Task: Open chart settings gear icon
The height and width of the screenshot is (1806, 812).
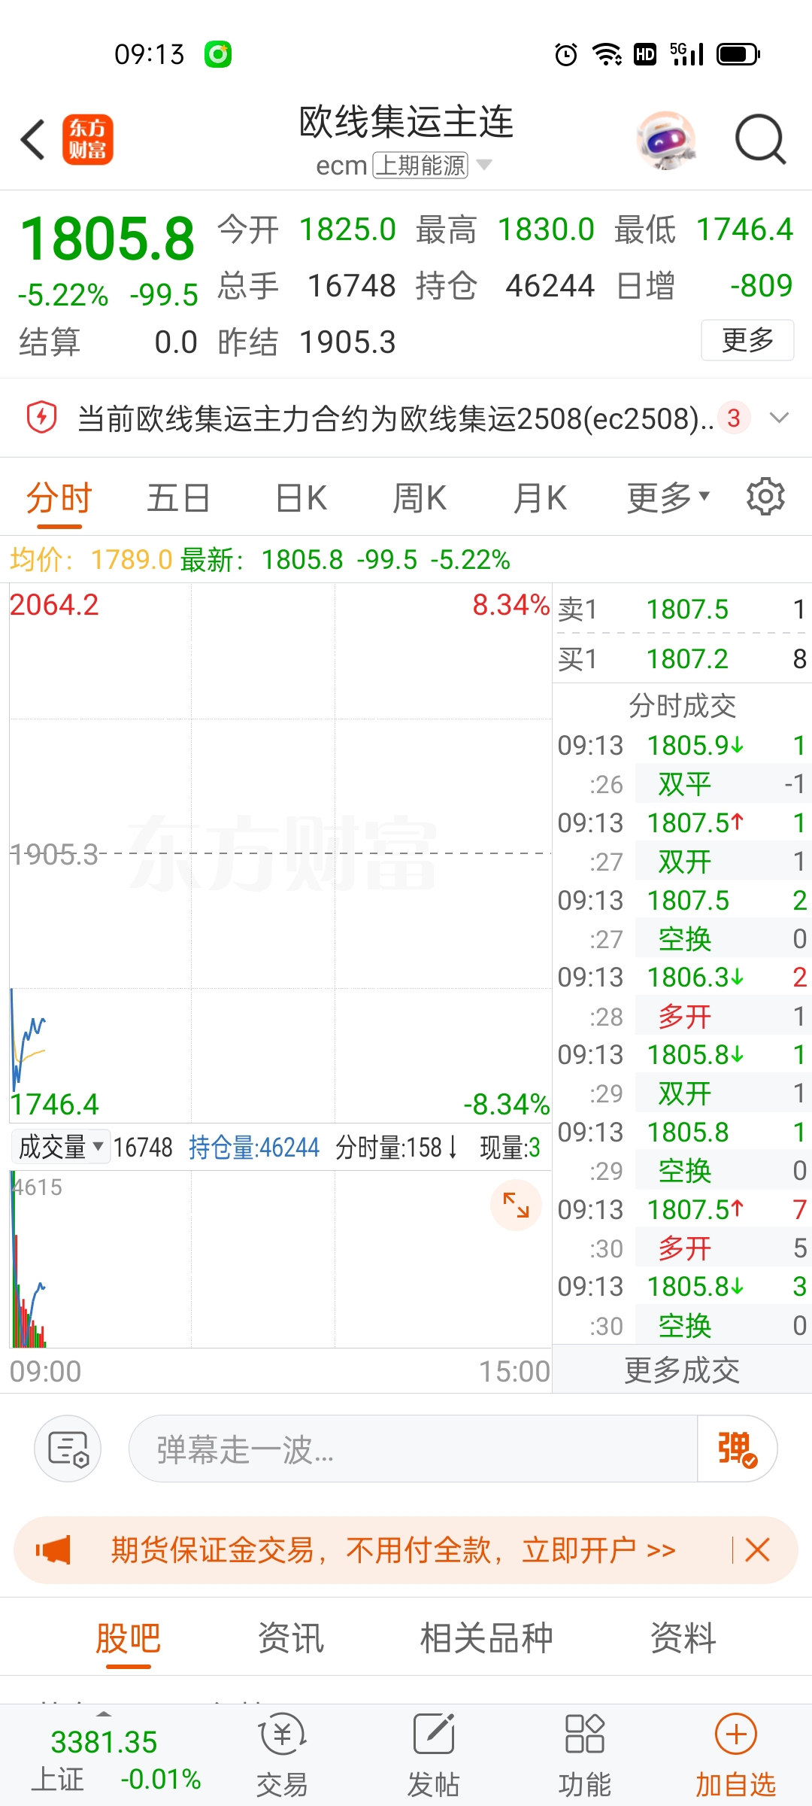Action: [765, 497]
